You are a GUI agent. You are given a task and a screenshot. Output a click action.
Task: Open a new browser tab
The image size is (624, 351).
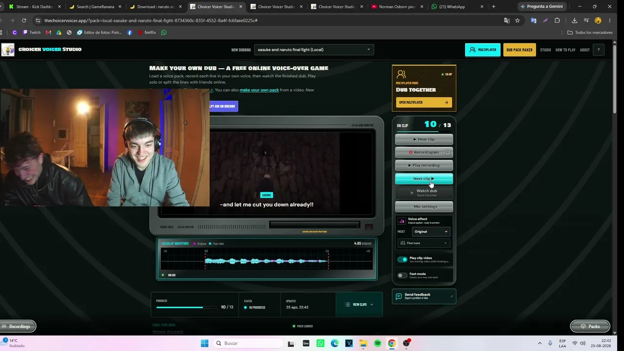[x=494, y=7]
